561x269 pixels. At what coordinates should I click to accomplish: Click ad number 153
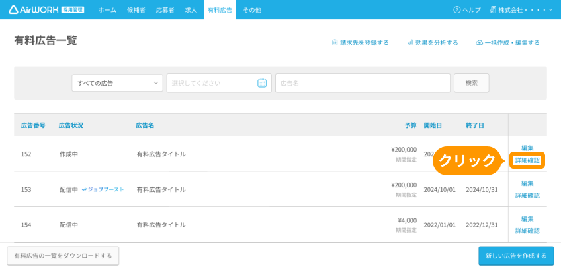[x=26, y=189]
